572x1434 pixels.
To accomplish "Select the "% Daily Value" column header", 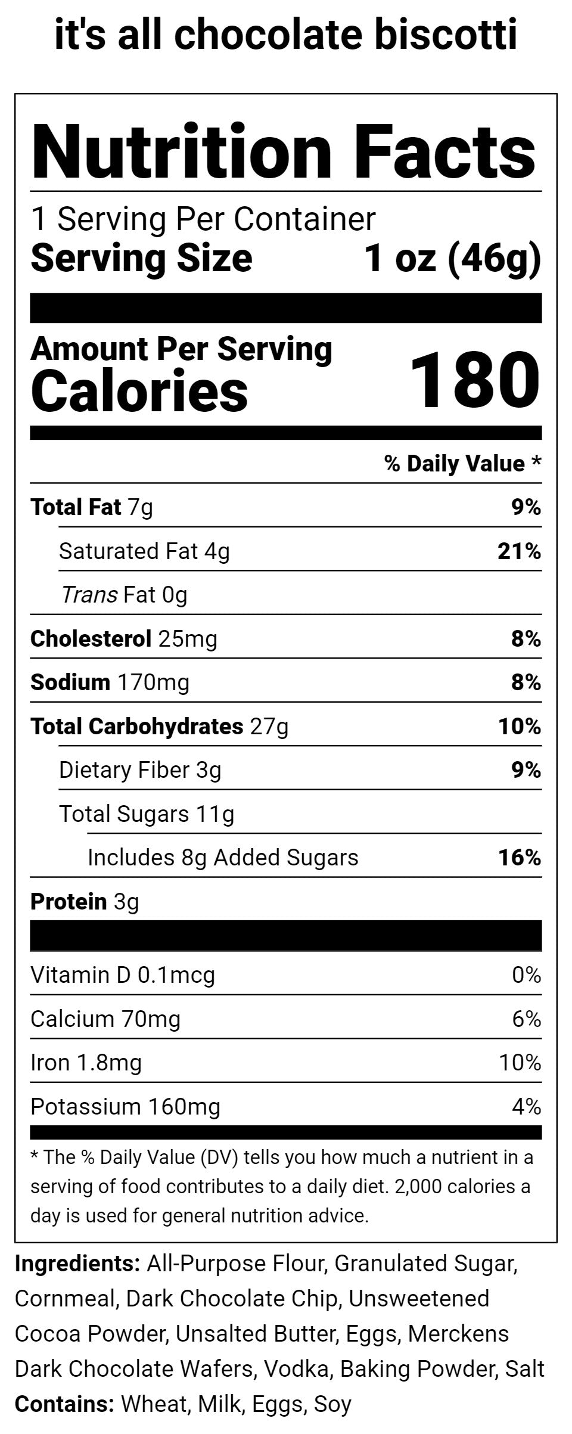I will coord(462,464).
